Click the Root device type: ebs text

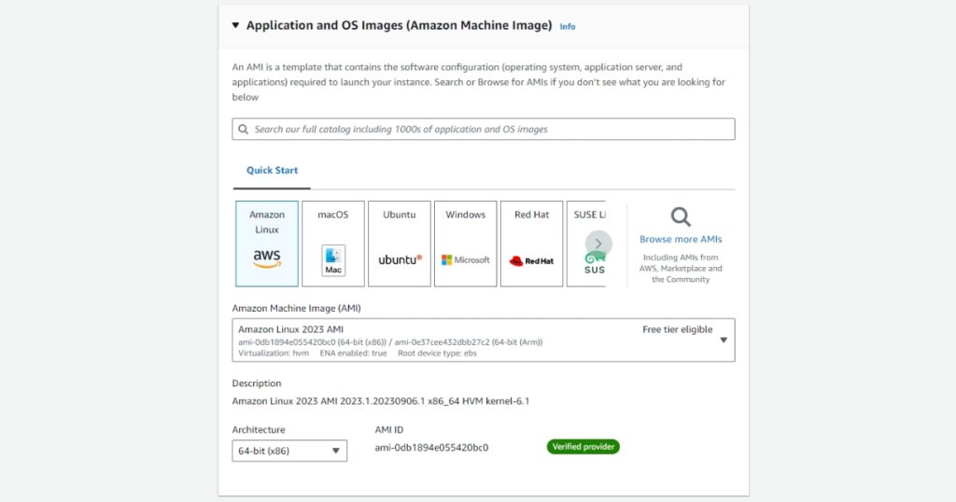437,354
